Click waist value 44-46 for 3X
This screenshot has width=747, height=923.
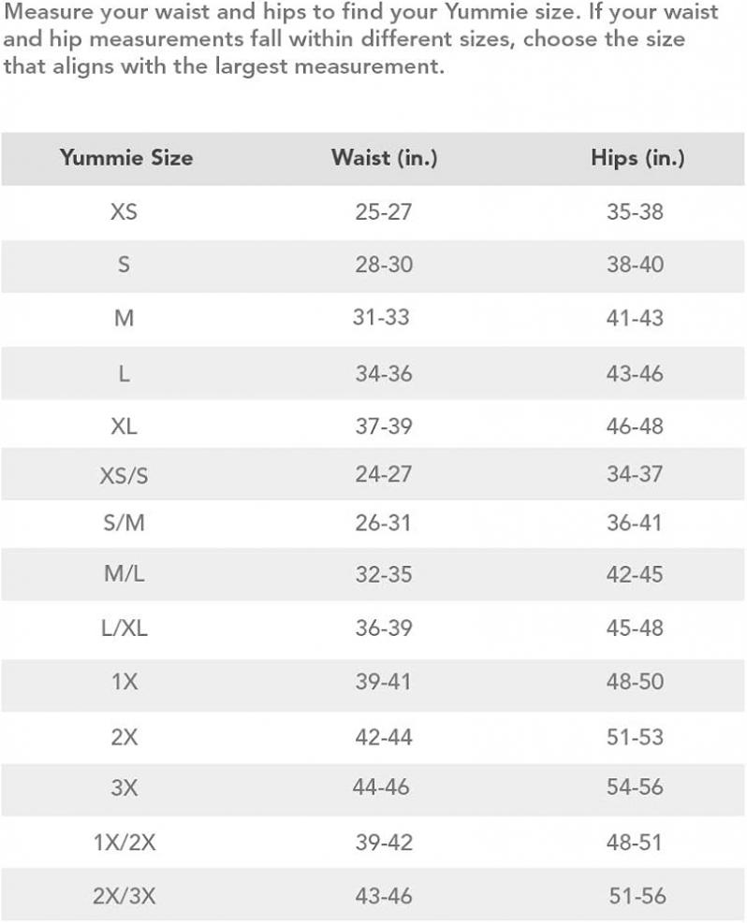click(x=381, y=787)
